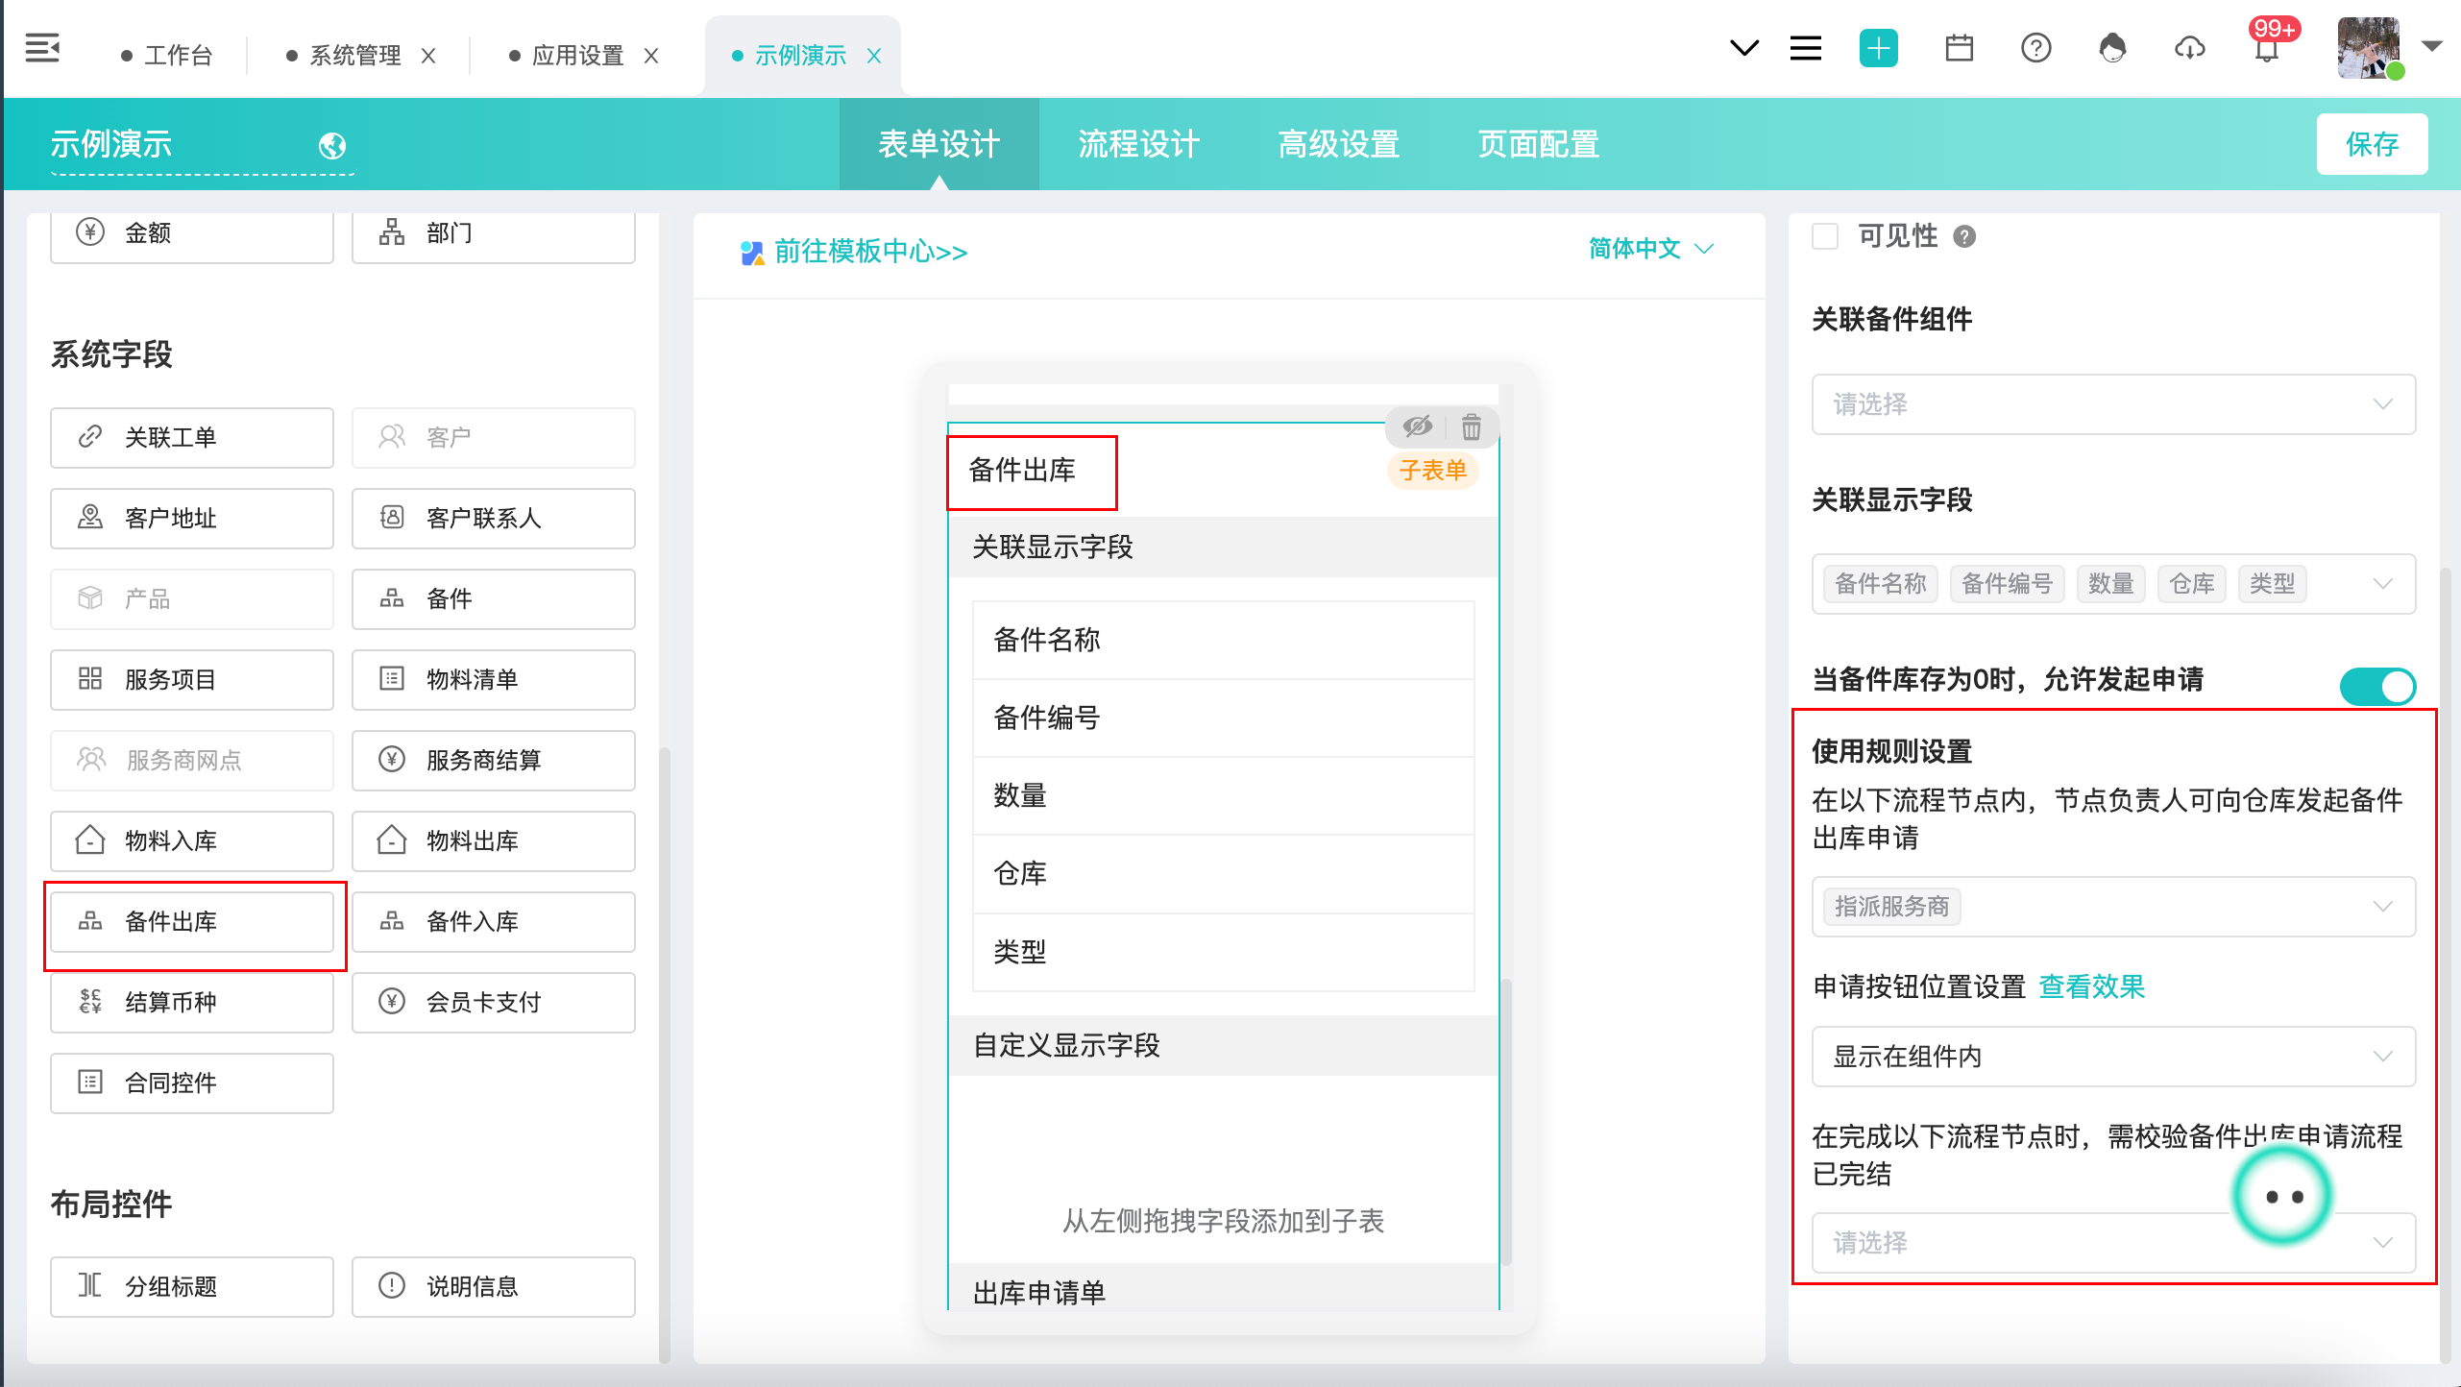The height and width of the screenshot is (1387, 2461).
Task: Turn off the 允许发起申请 switch
Action: [2376, 686]
